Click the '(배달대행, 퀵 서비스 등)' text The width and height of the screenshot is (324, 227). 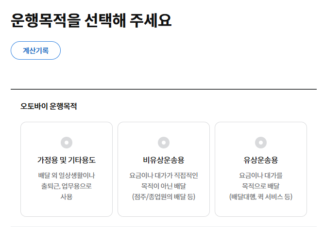pyautogui.click(x=261, y=196)
